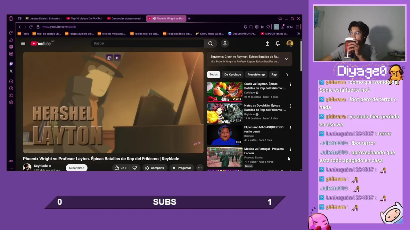Open the El PEOR fan de O... bookmark
Screen dimensions: 410x230
click(275, 34)
